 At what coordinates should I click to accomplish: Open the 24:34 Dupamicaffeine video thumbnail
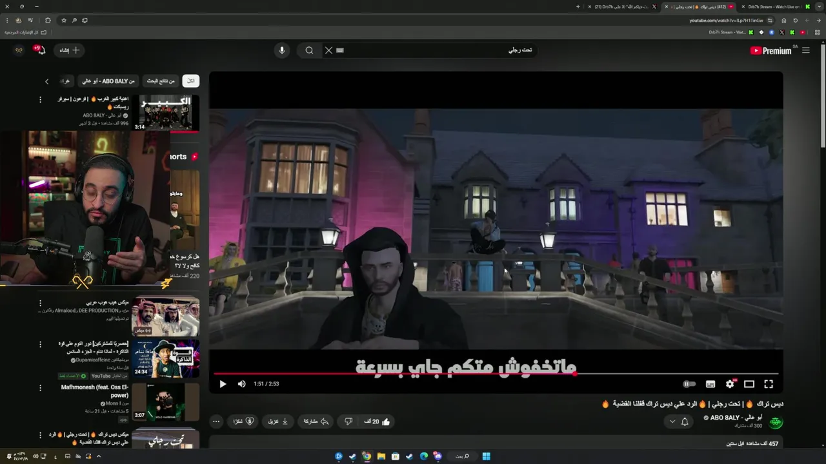[x=166, y=358]
